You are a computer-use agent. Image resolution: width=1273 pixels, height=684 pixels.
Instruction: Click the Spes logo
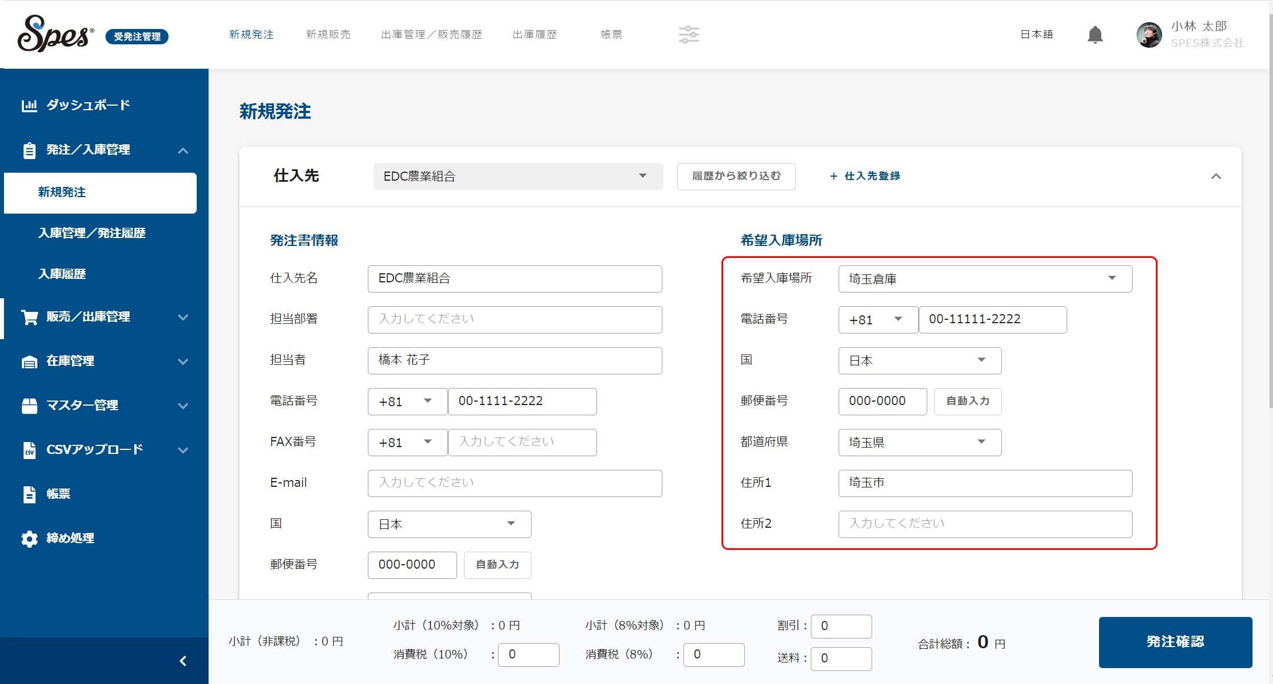click(x=55, y=34)
